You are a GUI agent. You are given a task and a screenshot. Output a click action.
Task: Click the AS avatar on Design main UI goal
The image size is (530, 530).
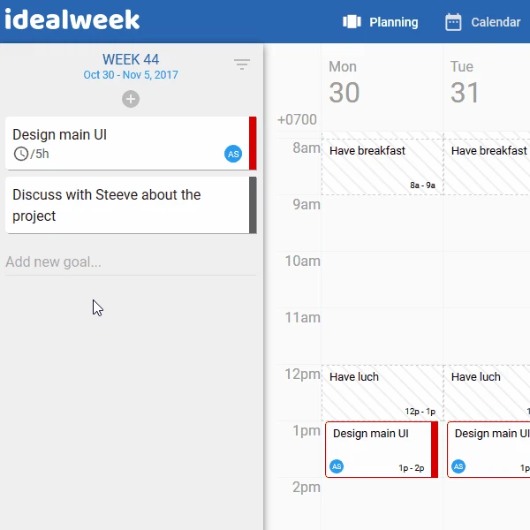233,155
